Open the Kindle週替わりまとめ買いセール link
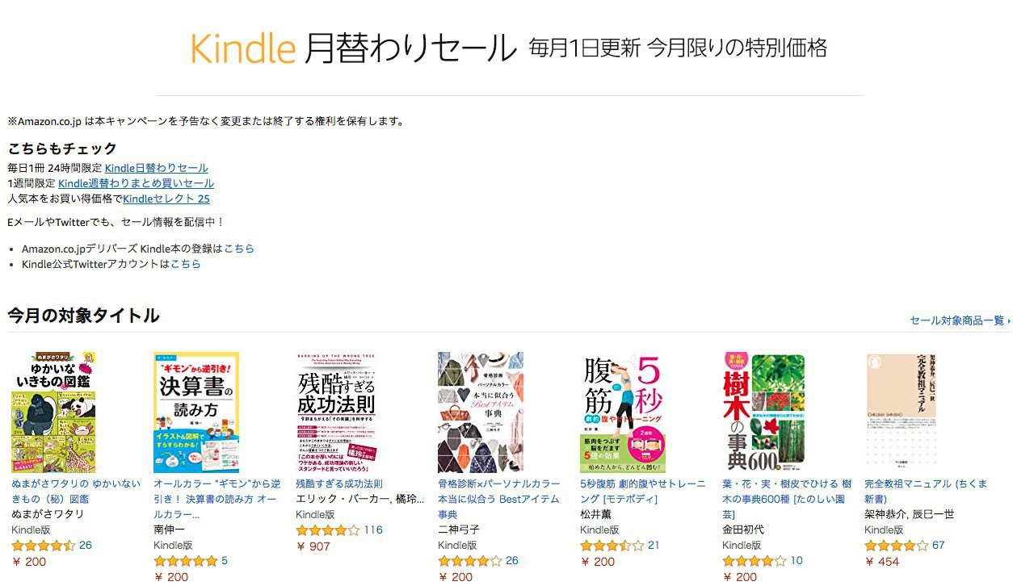Screen dimensions: 1013x586 coord(136,183)
